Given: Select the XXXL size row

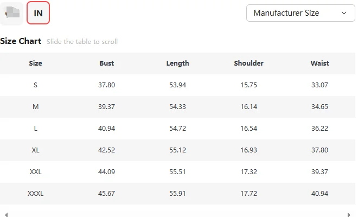Looking at the screenshot, I should (177, 194).
